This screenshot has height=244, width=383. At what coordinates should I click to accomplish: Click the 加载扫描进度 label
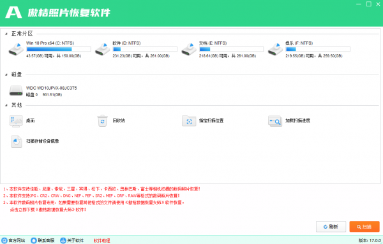tap(297, 120)
